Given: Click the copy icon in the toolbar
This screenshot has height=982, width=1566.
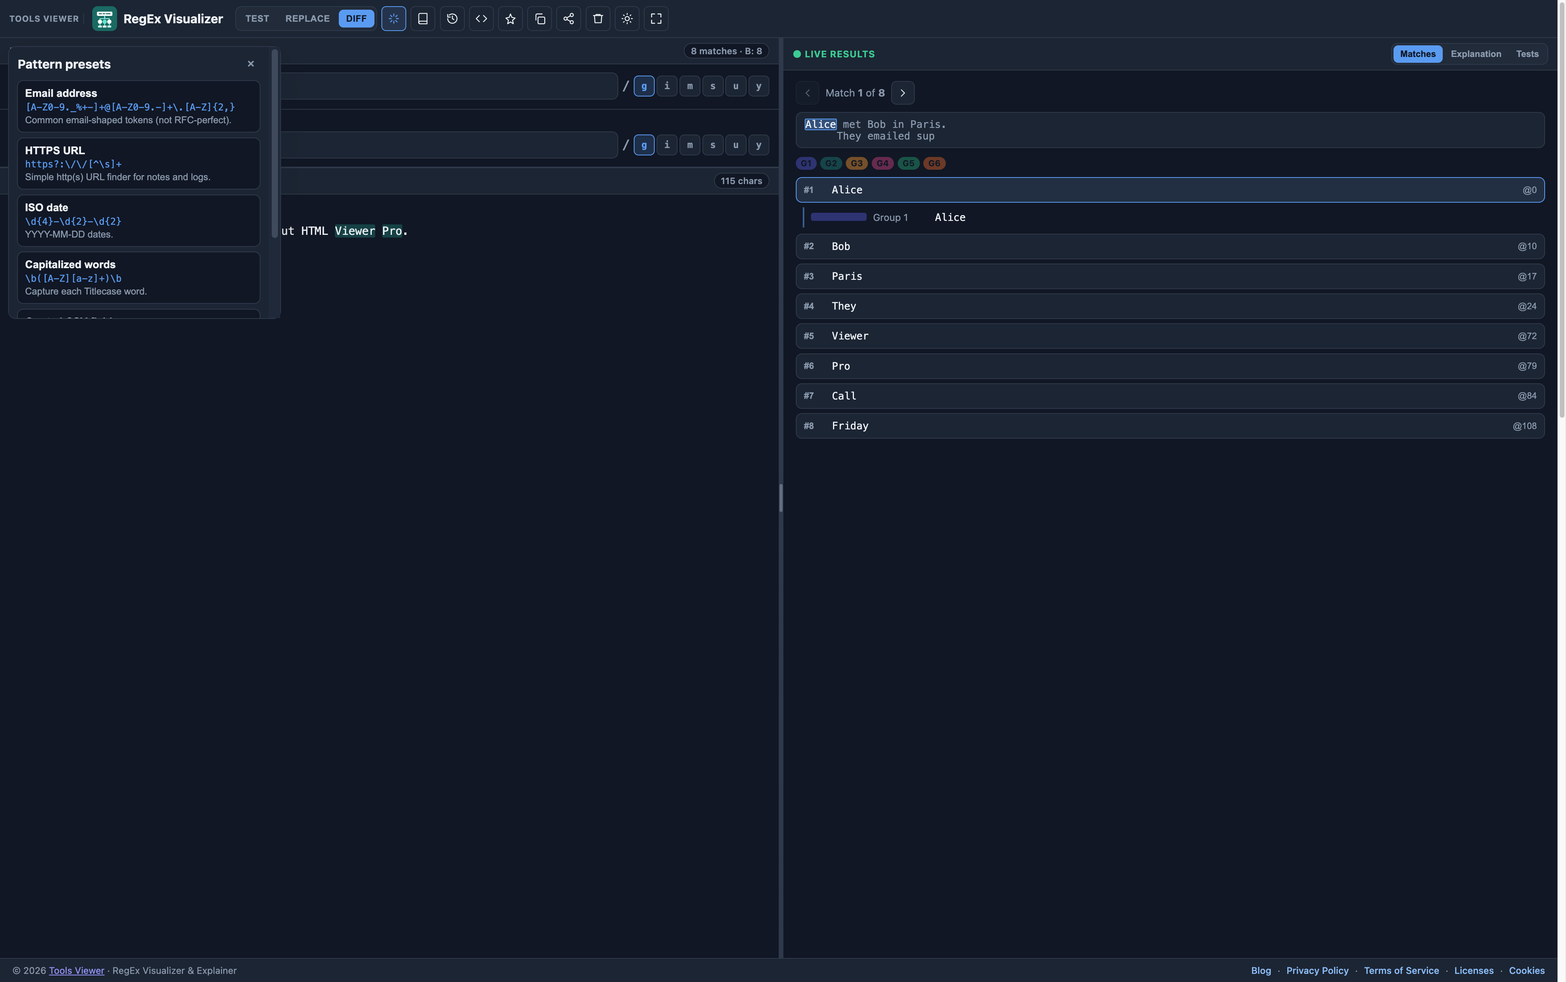Looking at the screenshot, I should pos(540,19).
